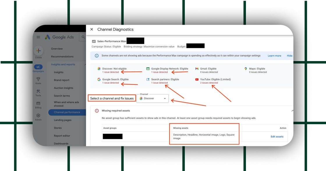The width and height of the screenshot is (326, 171).
Task: Click Maps '0 issues detected' text
Action: pos(258,72)
